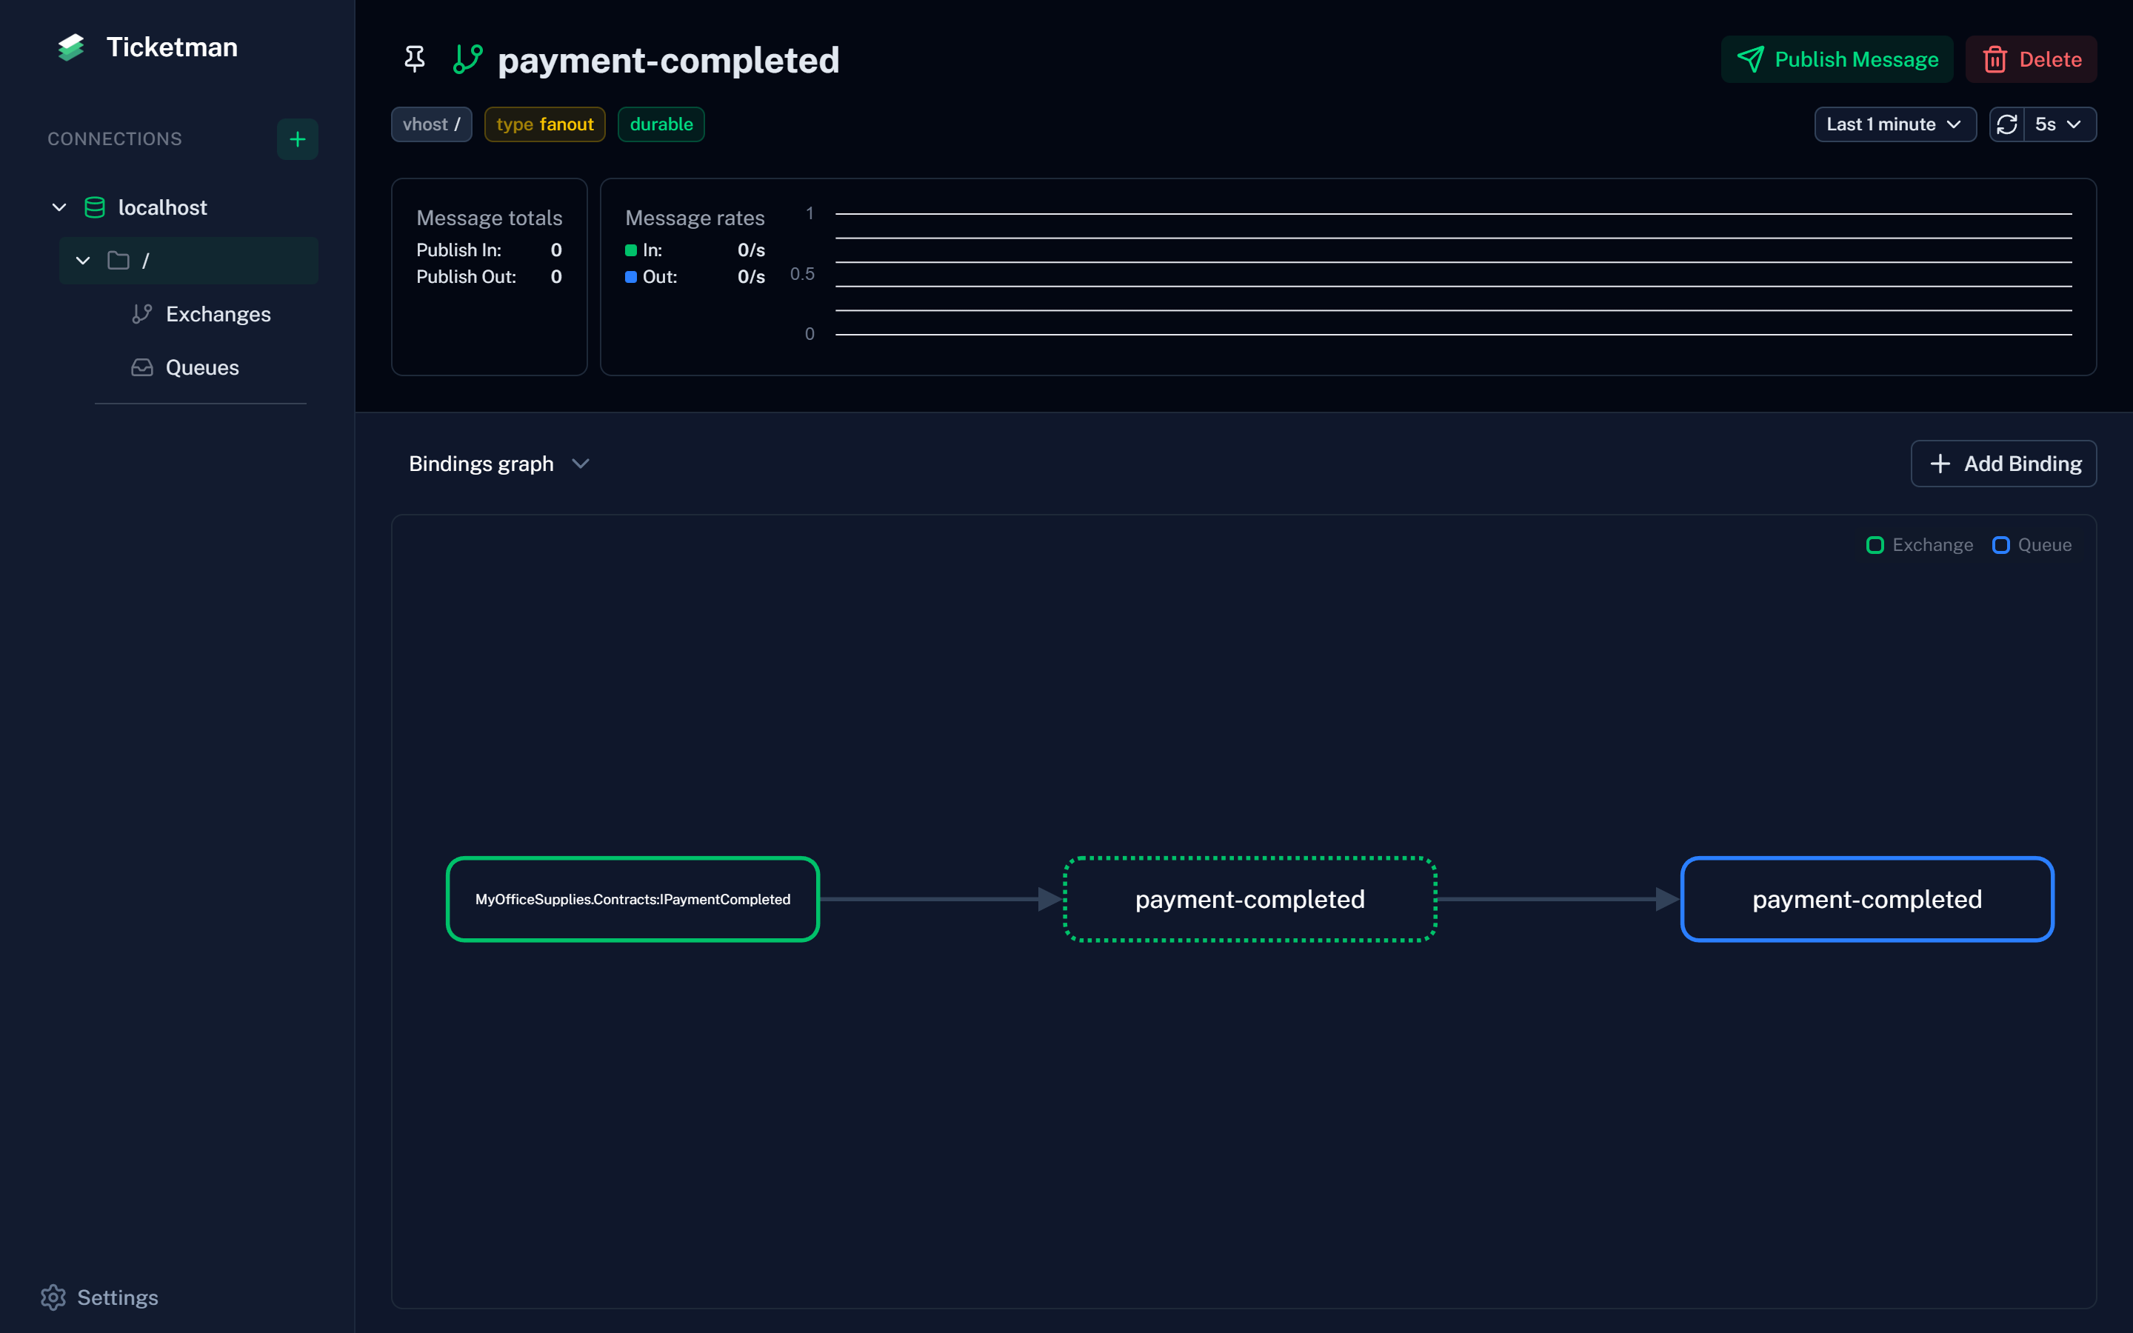Toggle Exchange legend marker in graph
The image size is (2133, 1333).
pos(1875,545)
